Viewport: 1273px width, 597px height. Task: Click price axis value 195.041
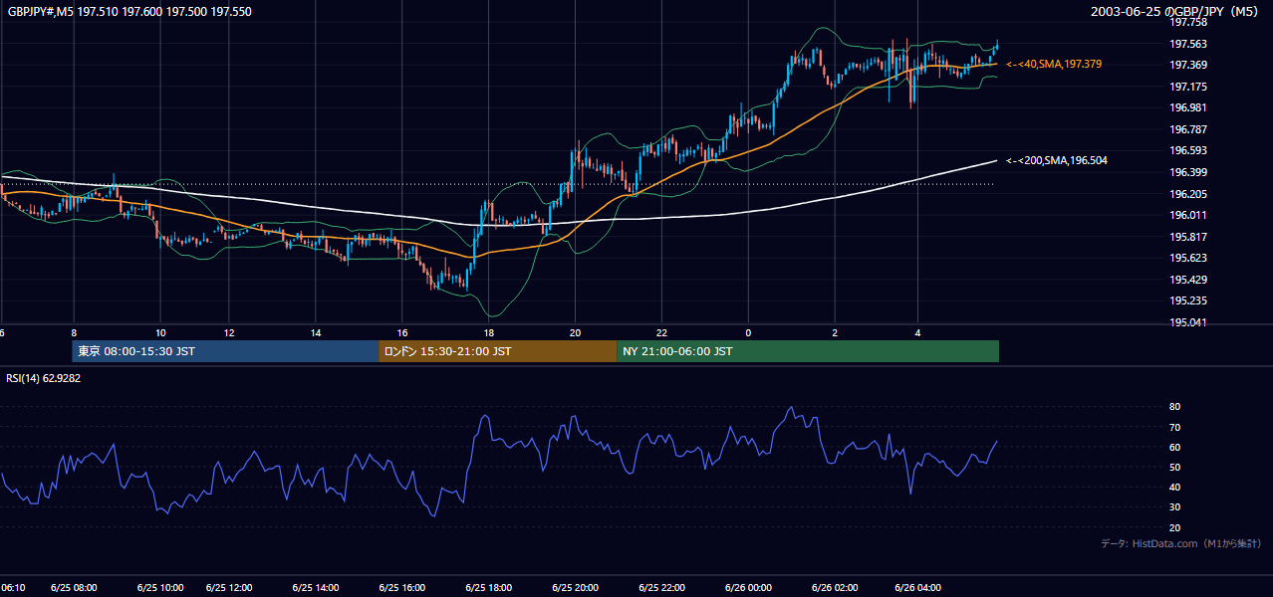(1187, 322)
